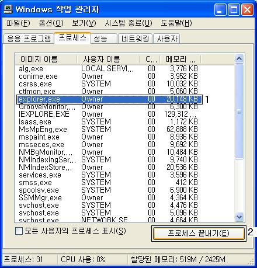
Task: Select the msseces.exe process row
Action: [x=109, y=145]
